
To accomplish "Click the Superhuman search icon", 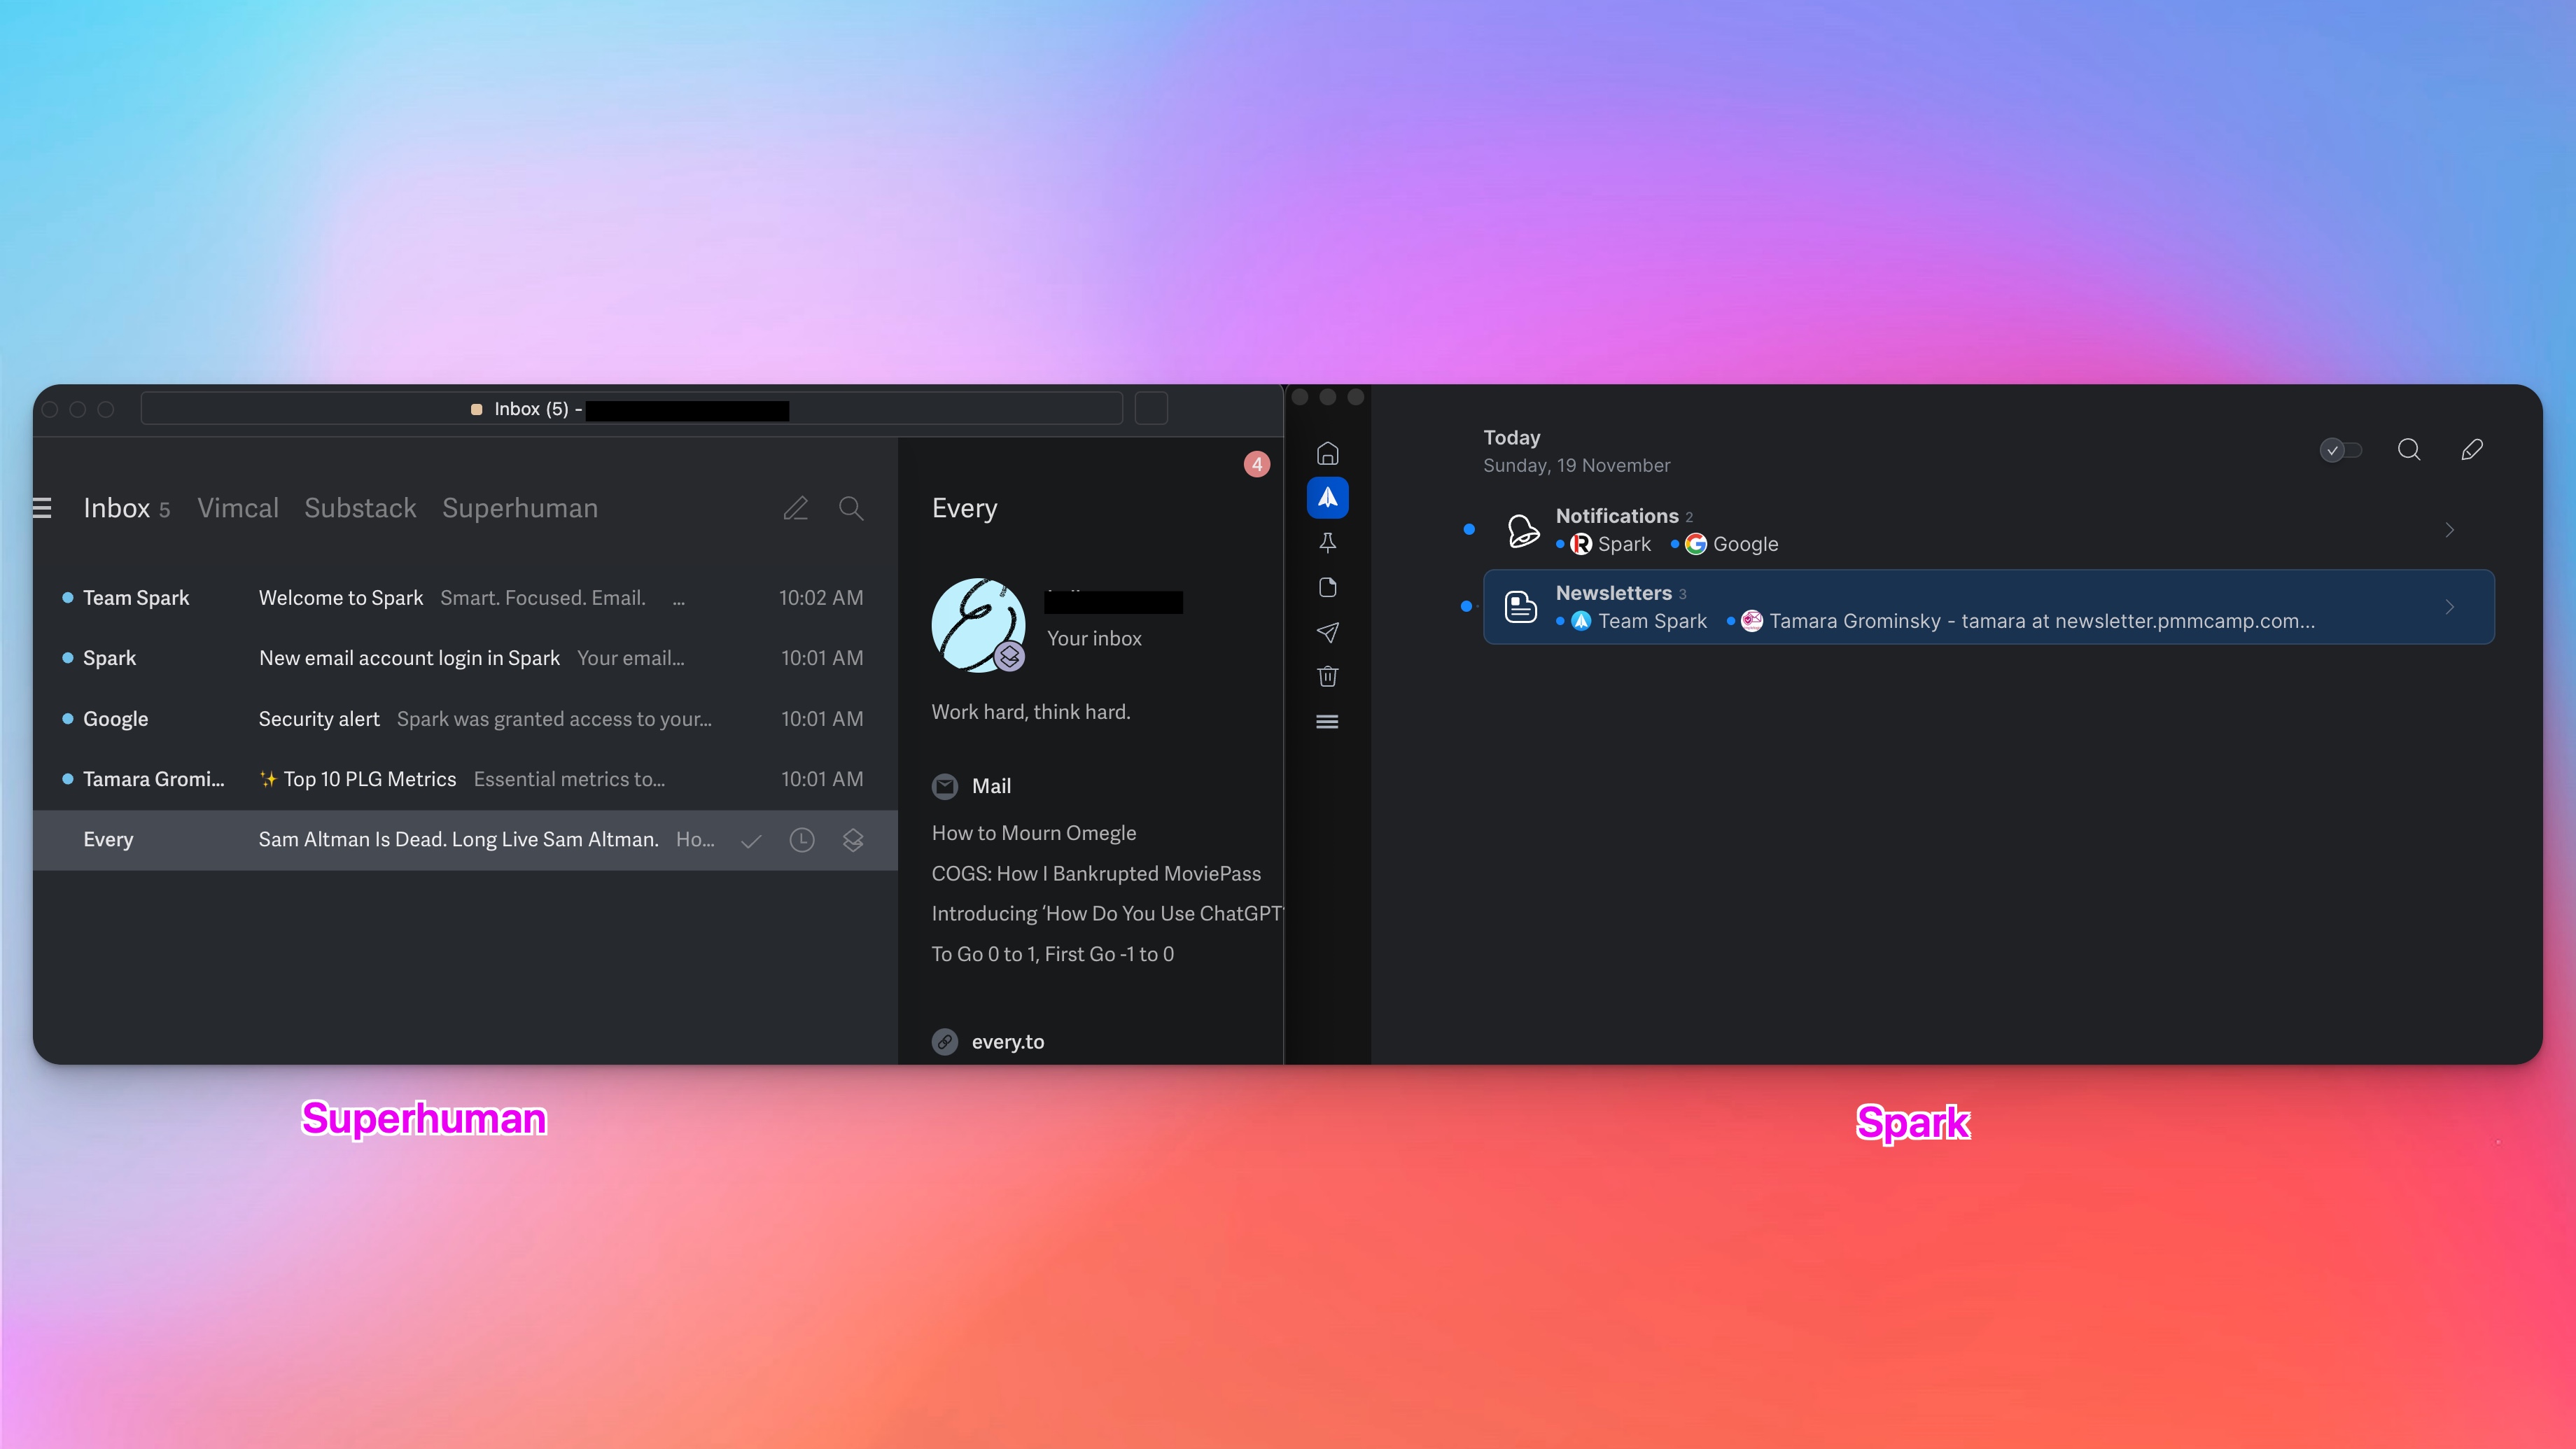I will pos(851,509).
